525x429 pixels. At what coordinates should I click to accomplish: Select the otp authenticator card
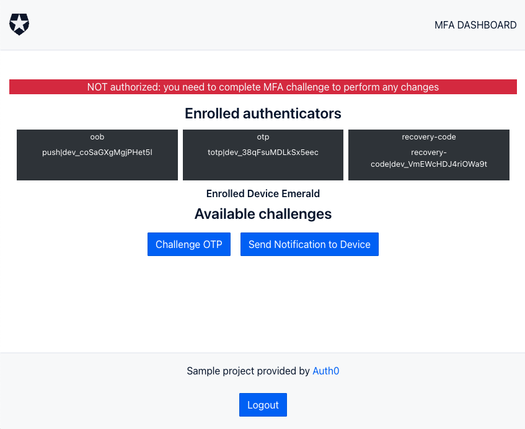click(x=263, y=155)
